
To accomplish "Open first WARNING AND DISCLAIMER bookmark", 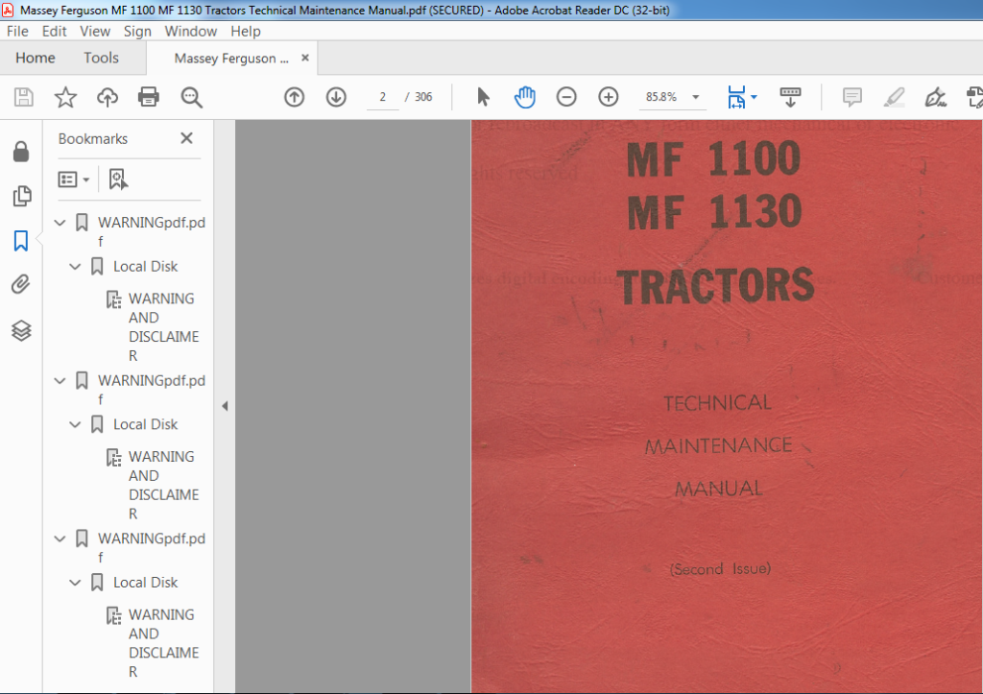I will coord(163,326).
